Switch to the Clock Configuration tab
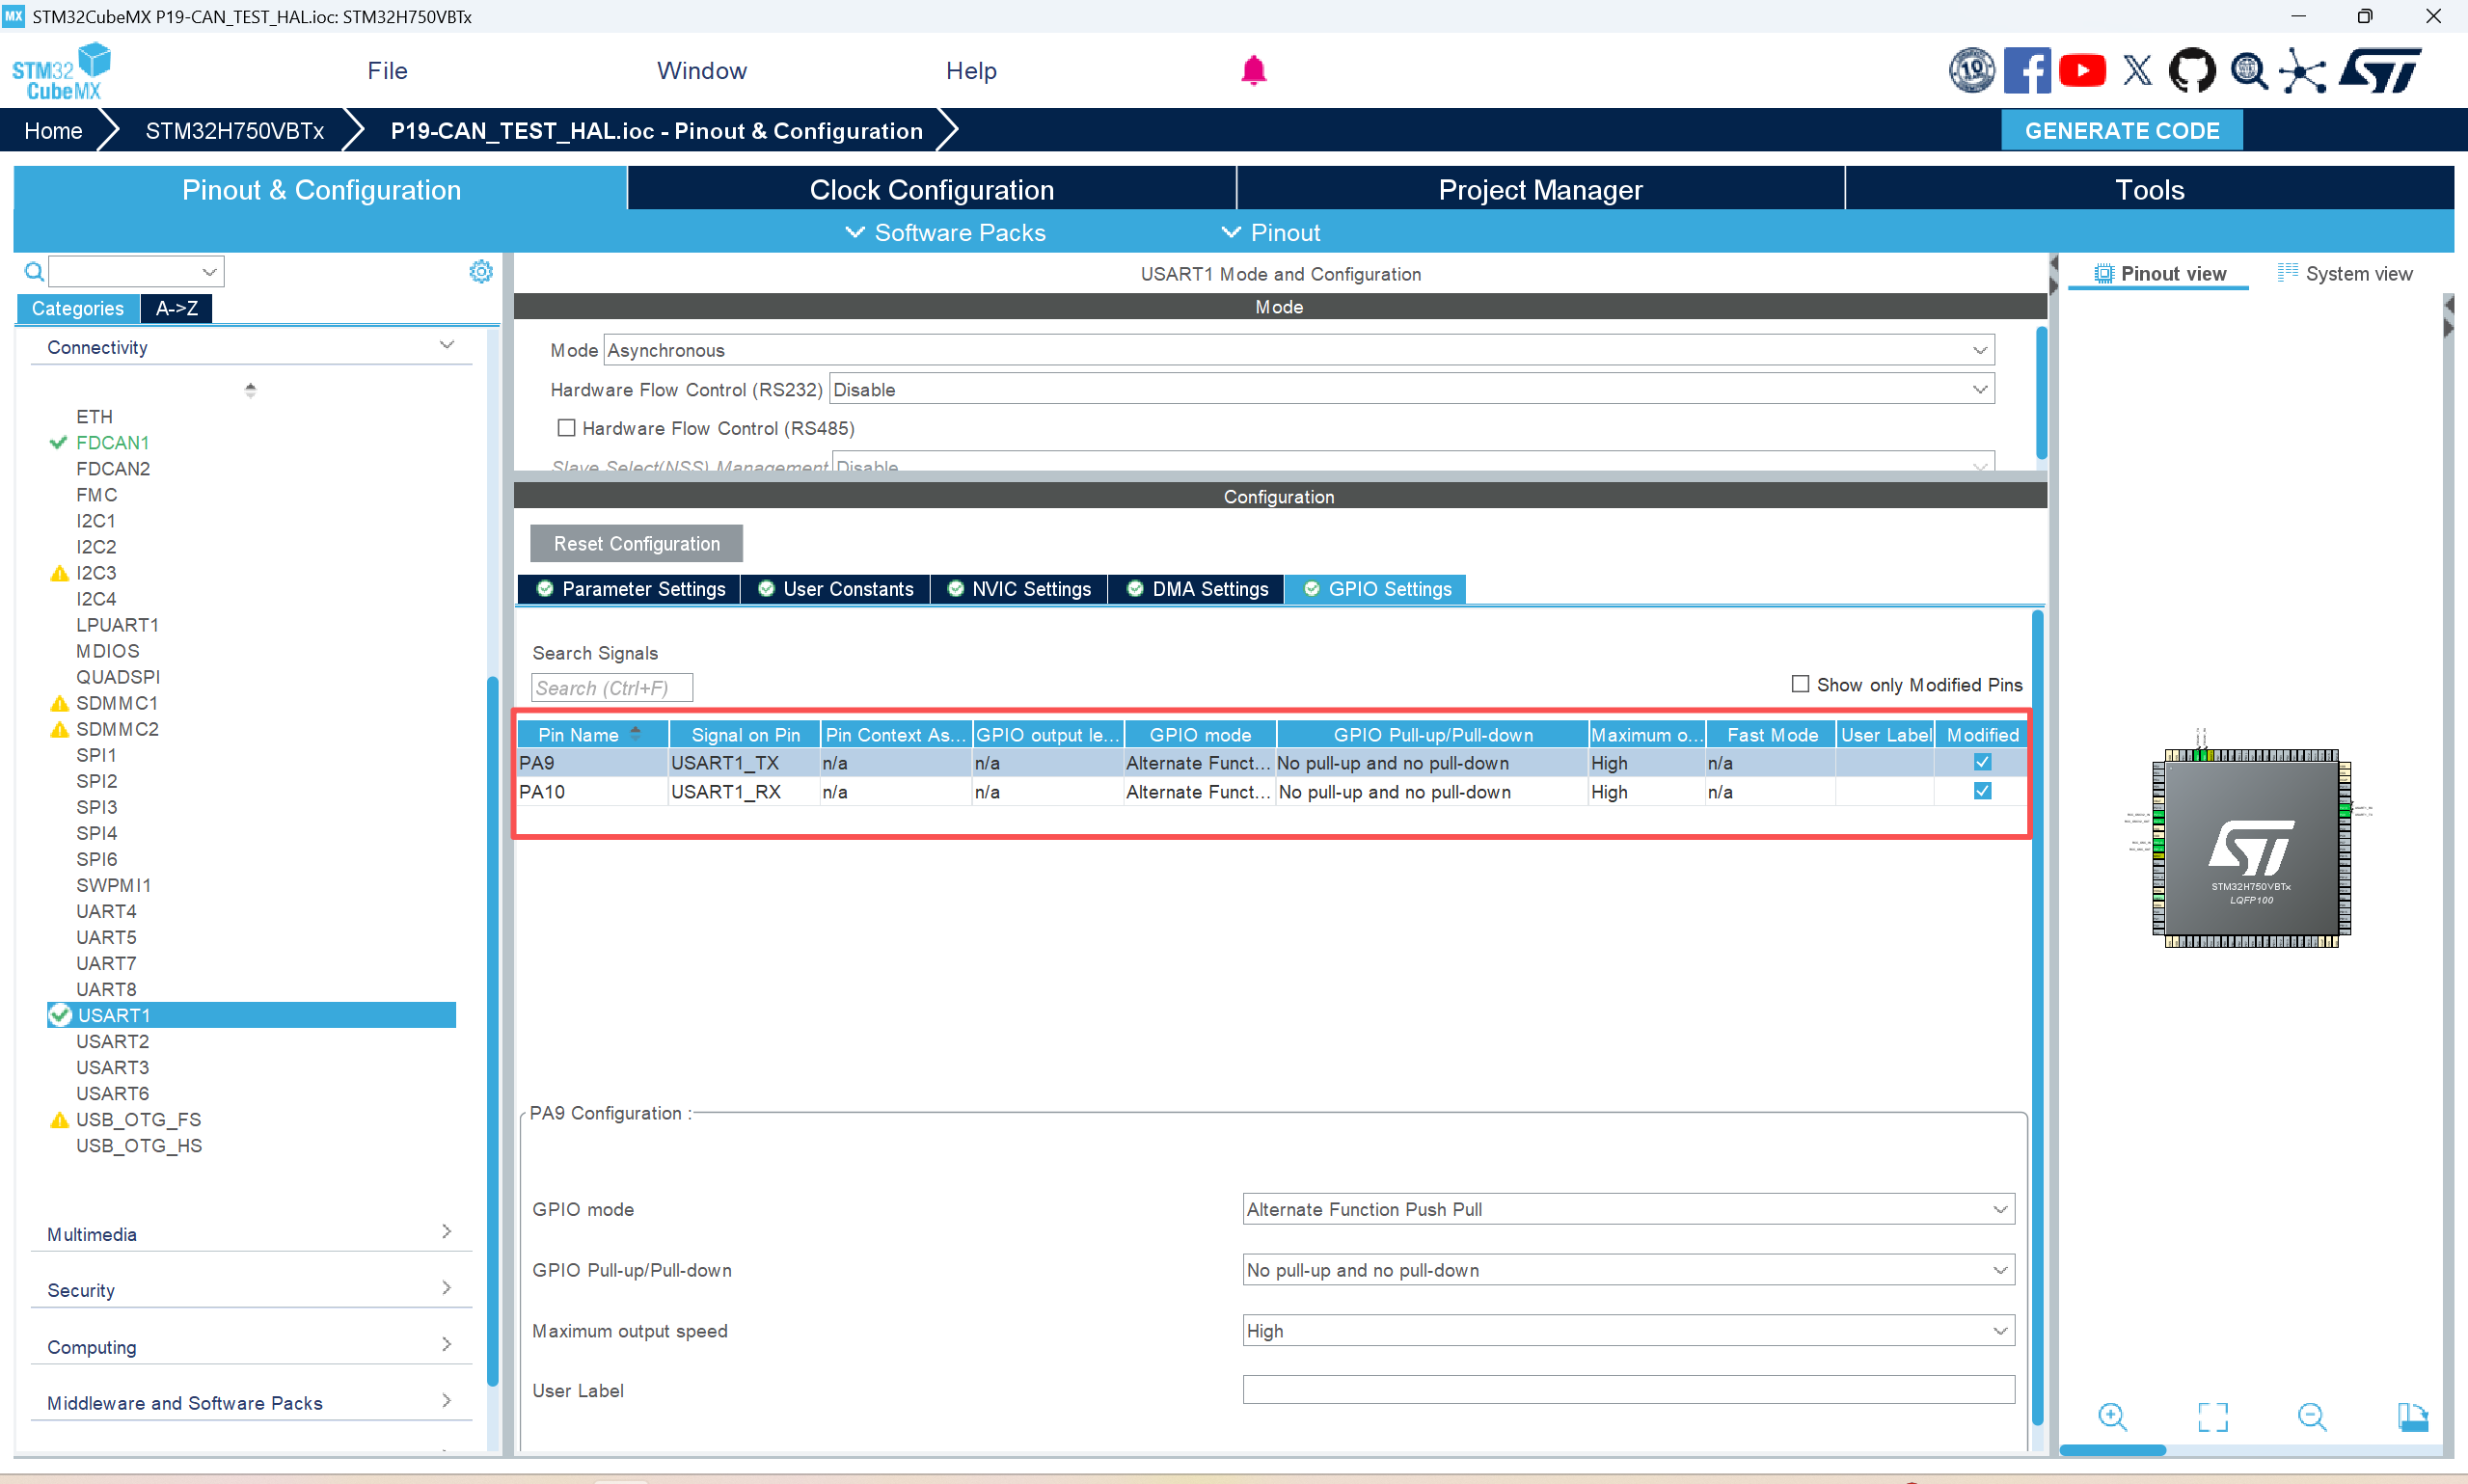This screenshot has height=1484, width=2468. pos(931,190)
